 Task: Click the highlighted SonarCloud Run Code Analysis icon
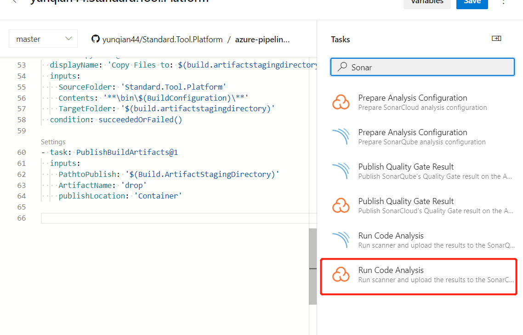click(x=341, y=274)
